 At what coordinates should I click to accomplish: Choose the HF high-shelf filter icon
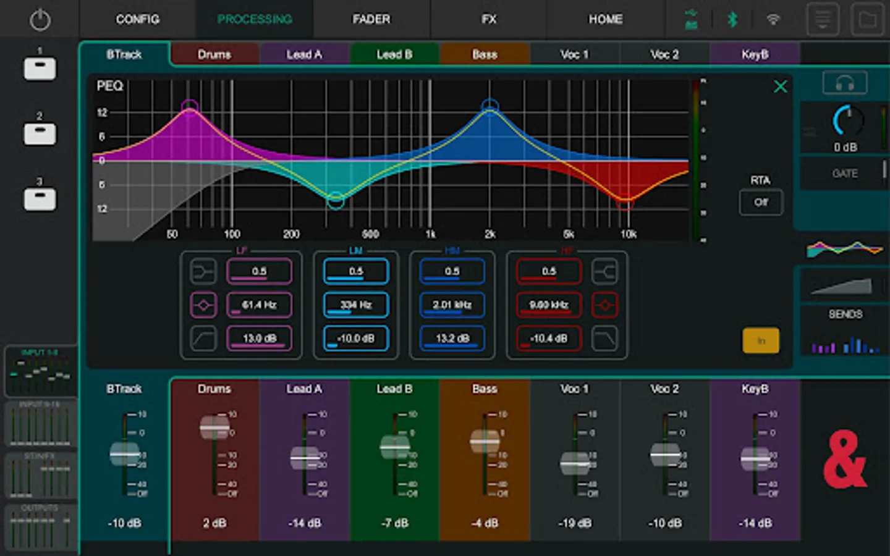coord(604,271)
